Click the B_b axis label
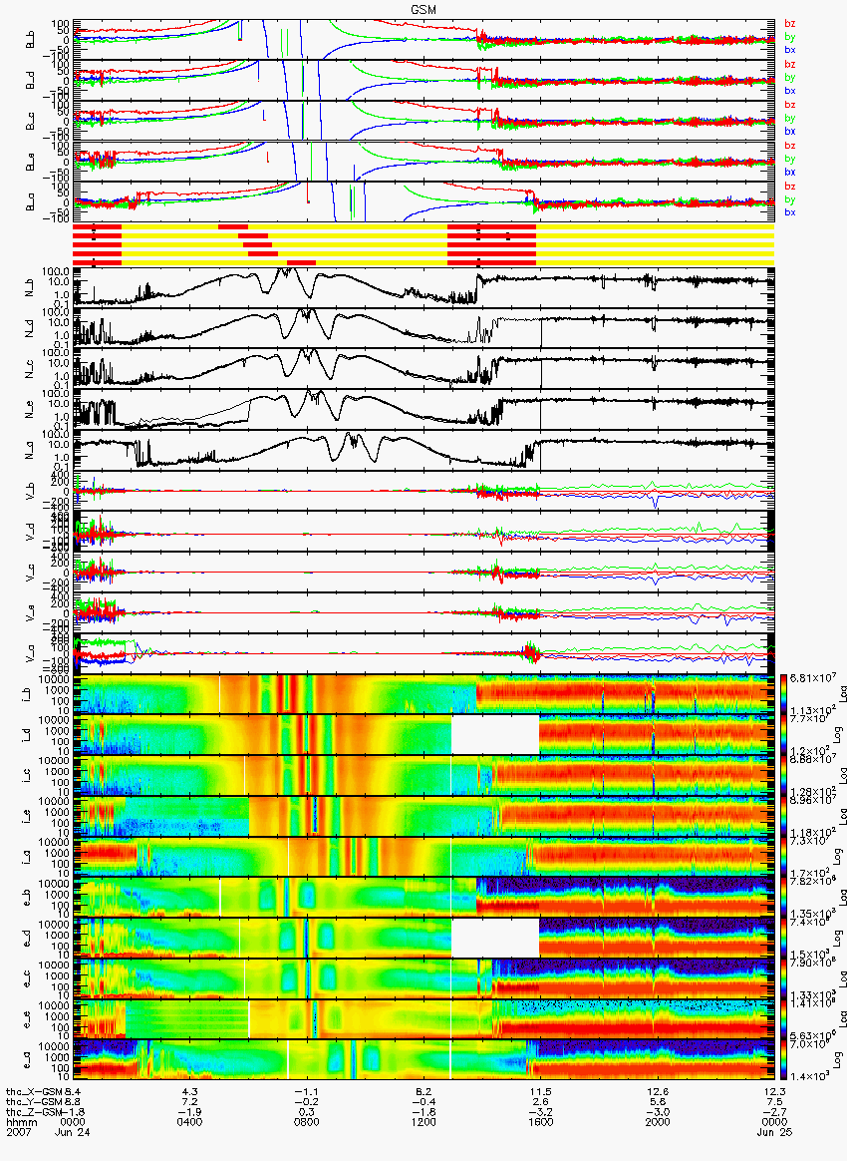This screenshot has height=1161, width=847. [x=31, y=39]
